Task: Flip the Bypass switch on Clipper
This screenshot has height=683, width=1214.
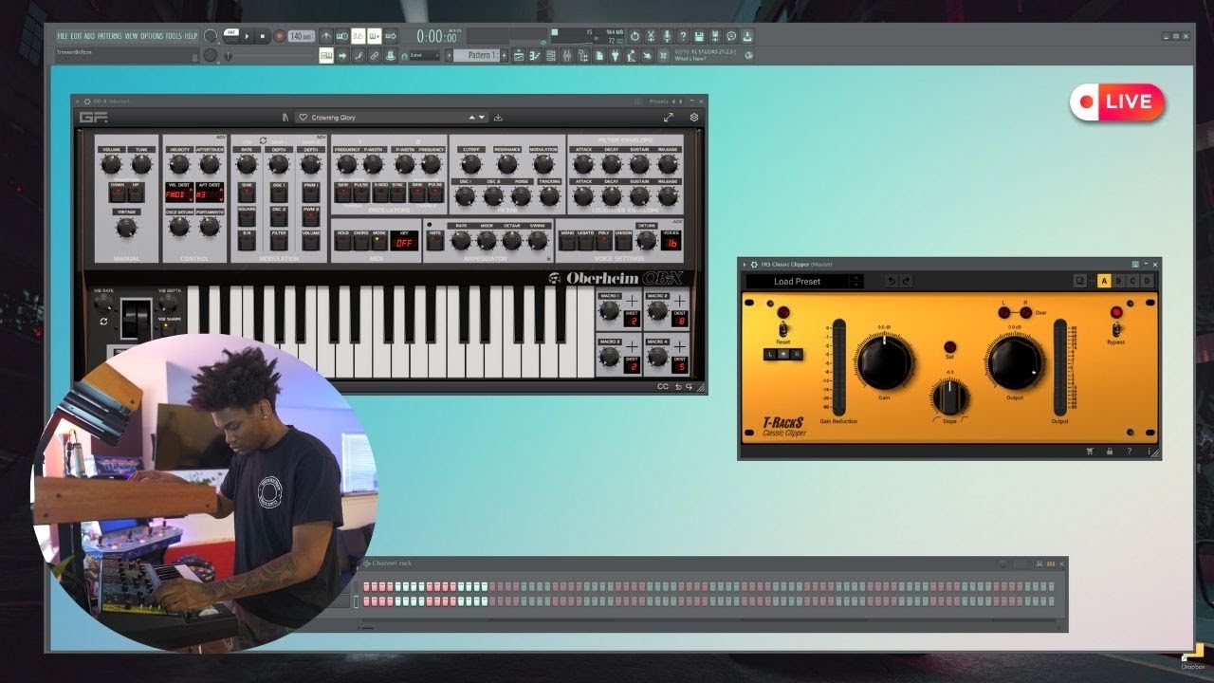Action: pyautogui.click(x=1116, y=329)
